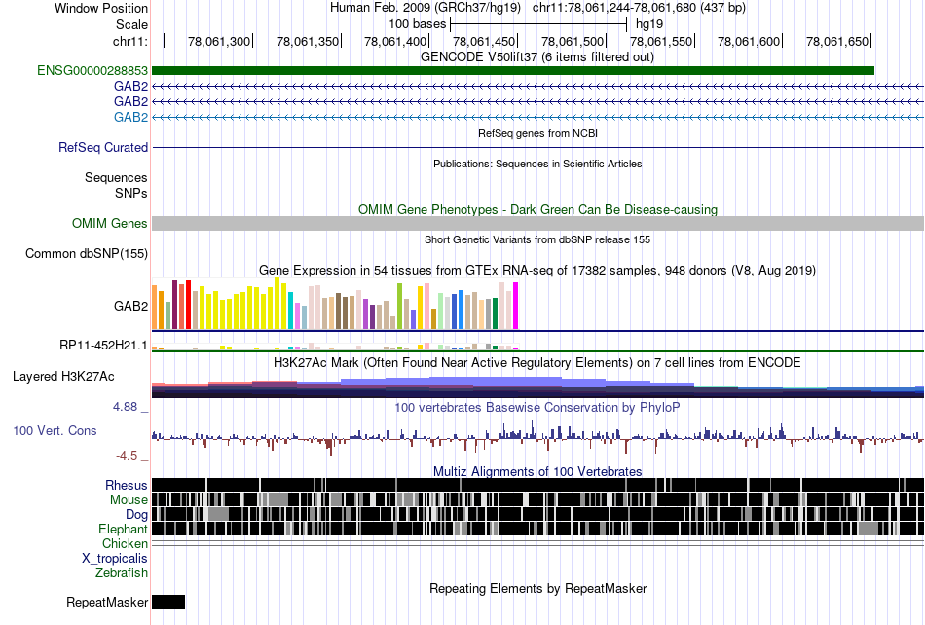925x625 pixels.
Task: Open Short Genetic Variants from dbSNP title
Action: [537, 240]
